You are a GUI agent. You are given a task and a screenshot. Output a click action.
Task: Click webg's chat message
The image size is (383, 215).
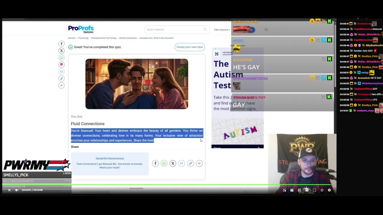pos(357,73)
